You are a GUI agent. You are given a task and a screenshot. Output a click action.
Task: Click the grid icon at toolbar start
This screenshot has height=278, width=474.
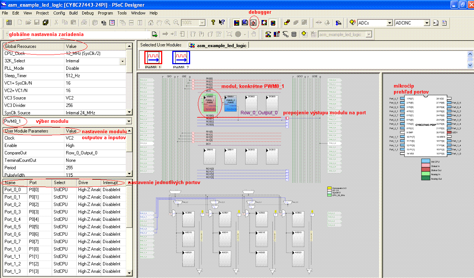(x=9, y=23)
